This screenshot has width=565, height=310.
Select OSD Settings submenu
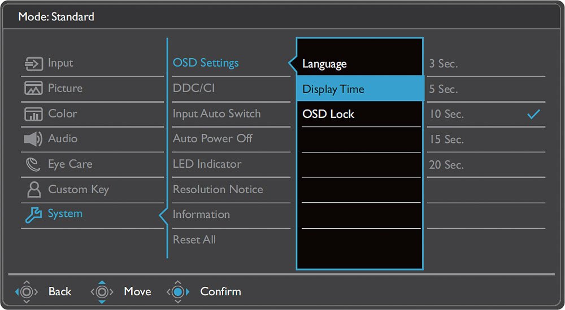click(206, 63)
